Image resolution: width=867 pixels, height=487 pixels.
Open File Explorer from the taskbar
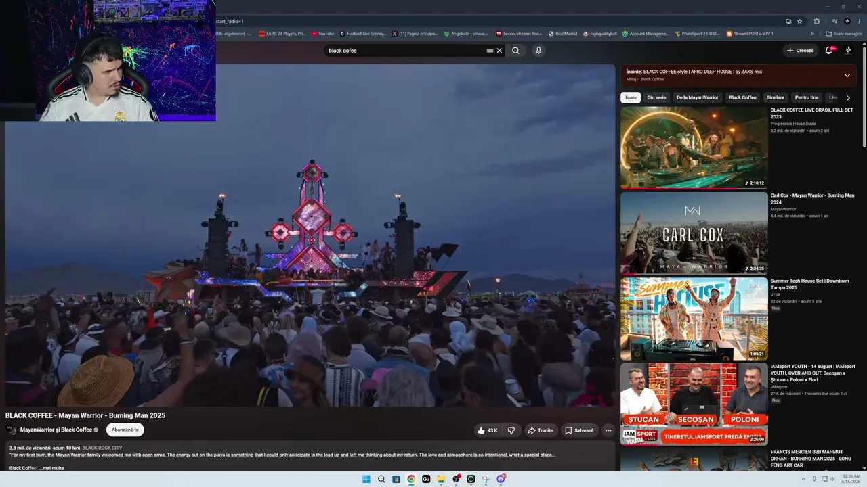441,479
